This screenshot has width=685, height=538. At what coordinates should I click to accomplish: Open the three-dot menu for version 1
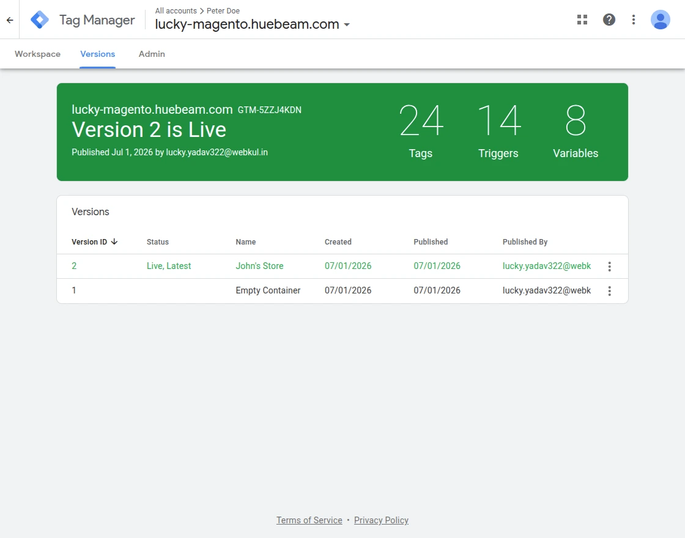pos(609,291)
